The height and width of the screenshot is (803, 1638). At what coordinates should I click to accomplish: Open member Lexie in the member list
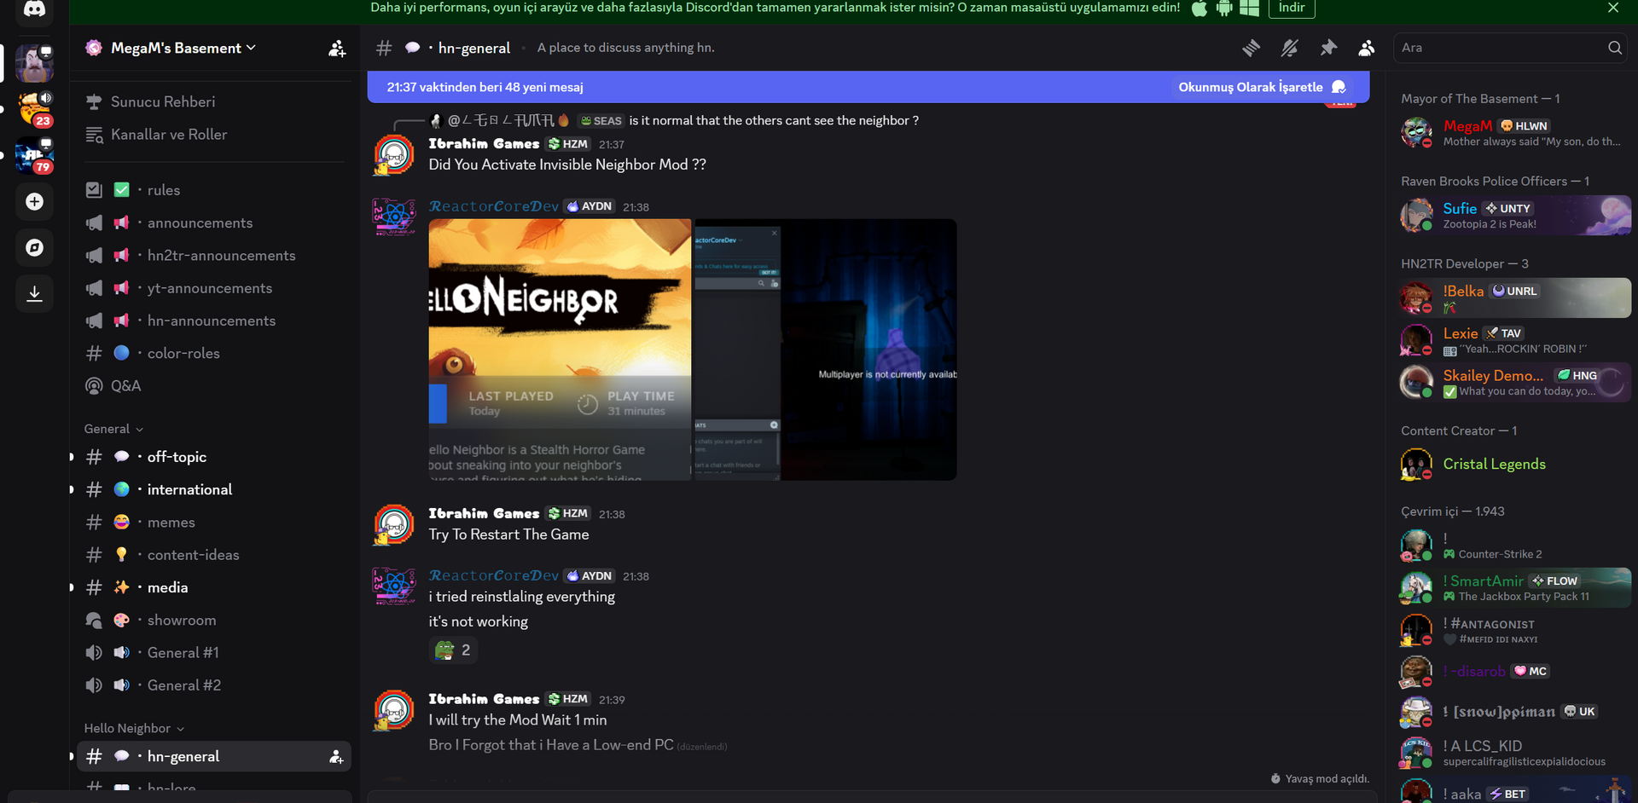(1515, 340)
